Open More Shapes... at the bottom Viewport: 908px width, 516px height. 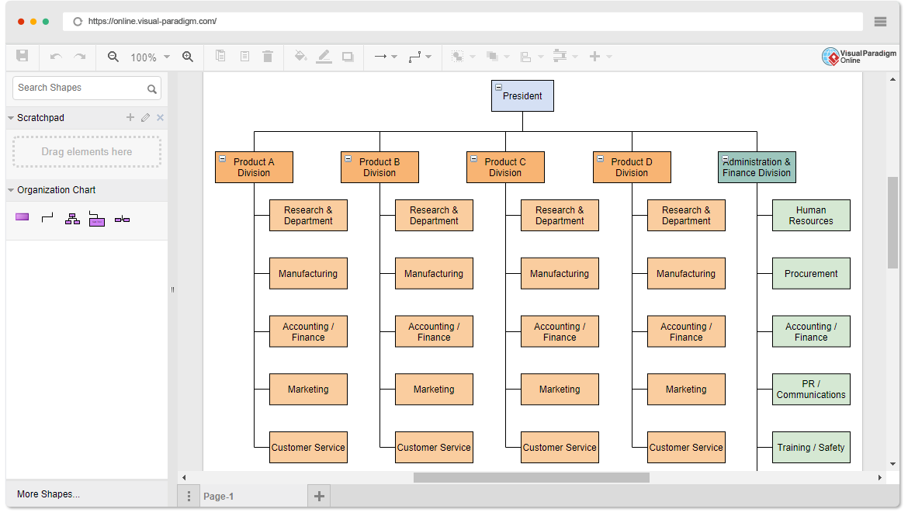tap(49, 494)
